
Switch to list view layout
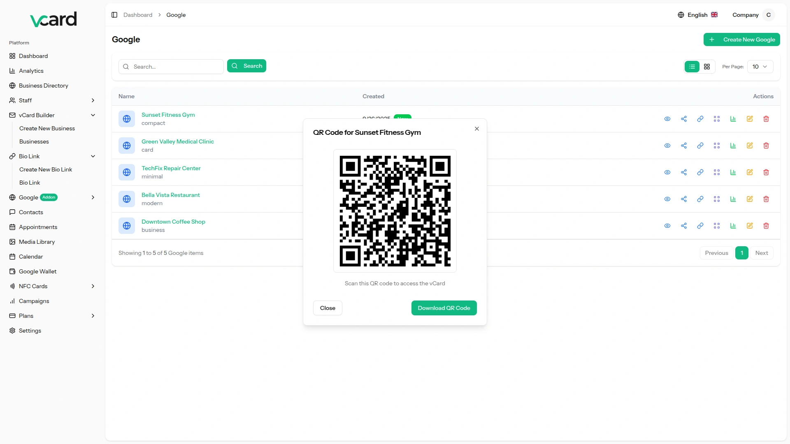(692, 67)
